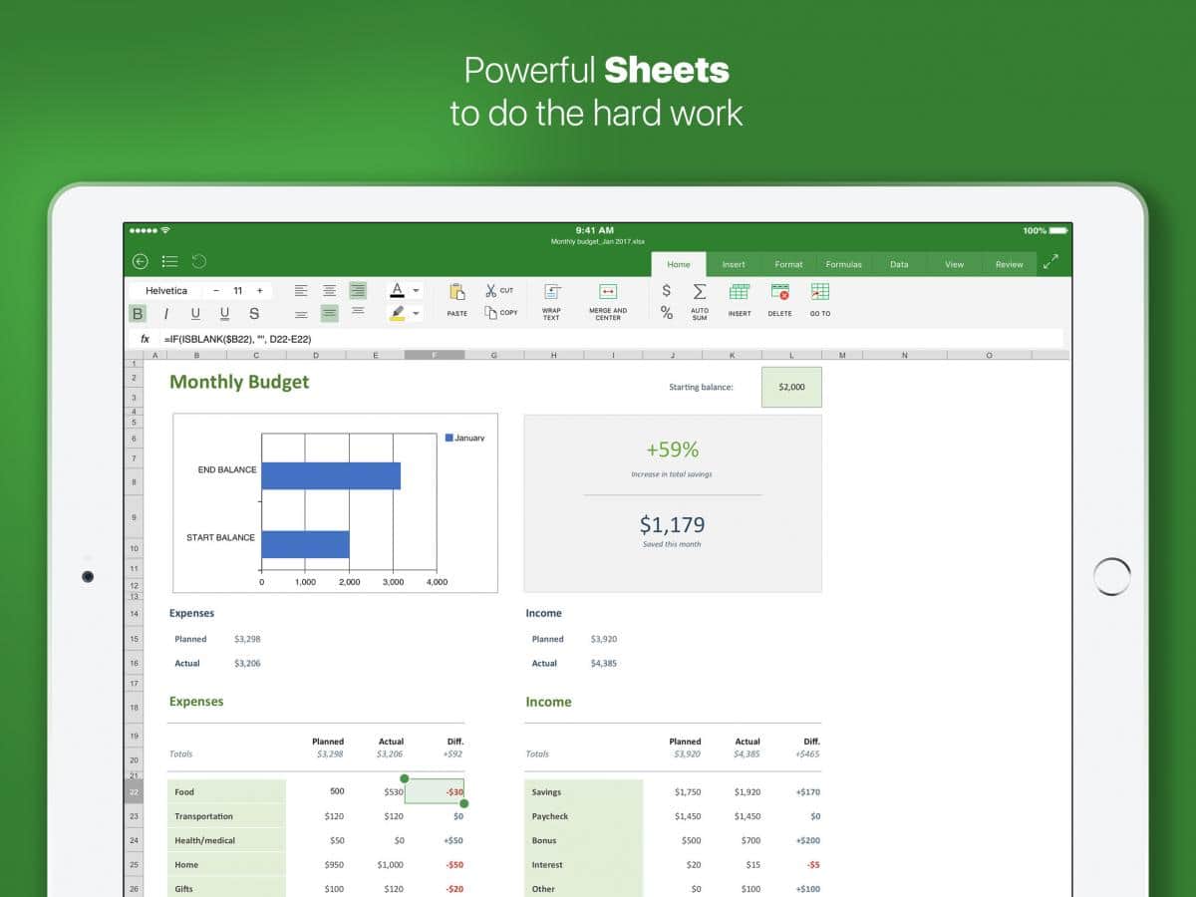This screenshot has height=897, width=1196.
Task: Click the yellow highlight color swatch
Action: [398, 314]
